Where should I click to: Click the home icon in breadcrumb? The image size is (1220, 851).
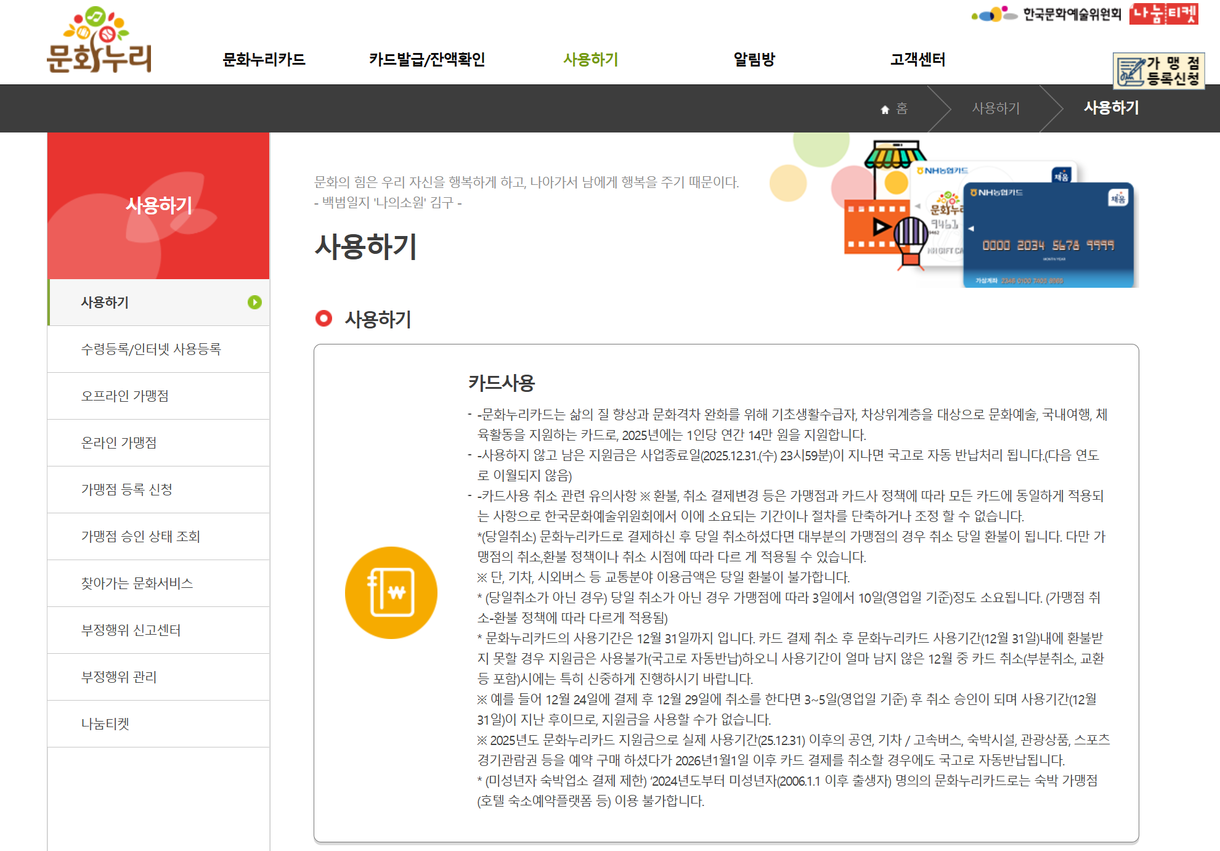885,109
